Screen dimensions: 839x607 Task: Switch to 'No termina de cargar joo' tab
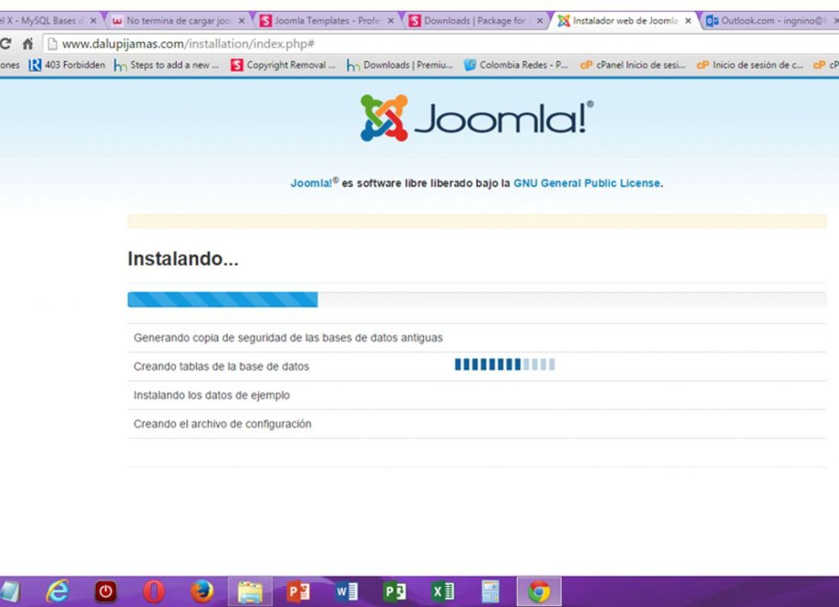point(177,21)
